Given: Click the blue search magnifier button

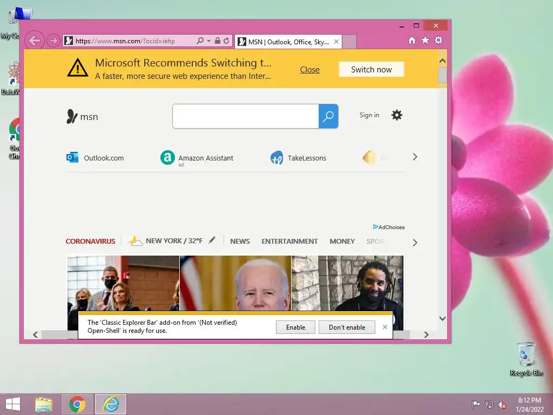Looking at the screenshot, I should (x=328, y=116).
